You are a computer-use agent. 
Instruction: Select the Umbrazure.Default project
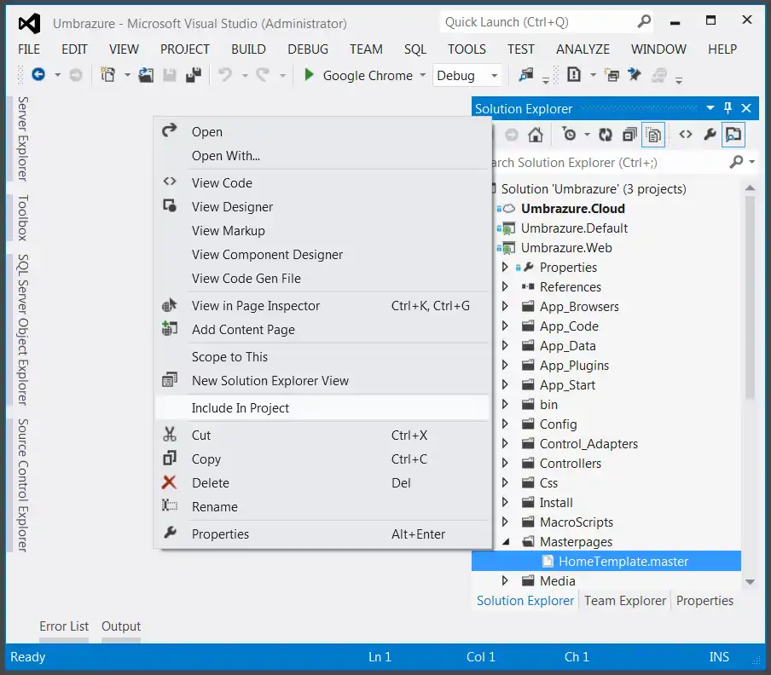(x=574, y=228)
